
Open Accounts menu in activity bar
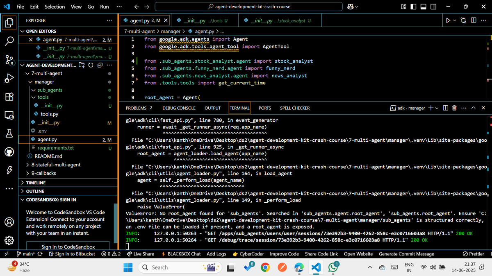pyautogui.click(x=9, y=222)
